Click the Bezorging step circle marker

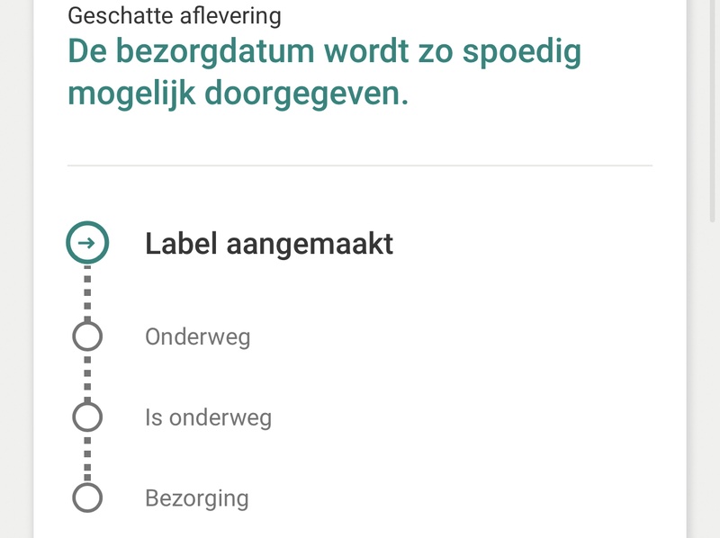[x=87, y=498]
